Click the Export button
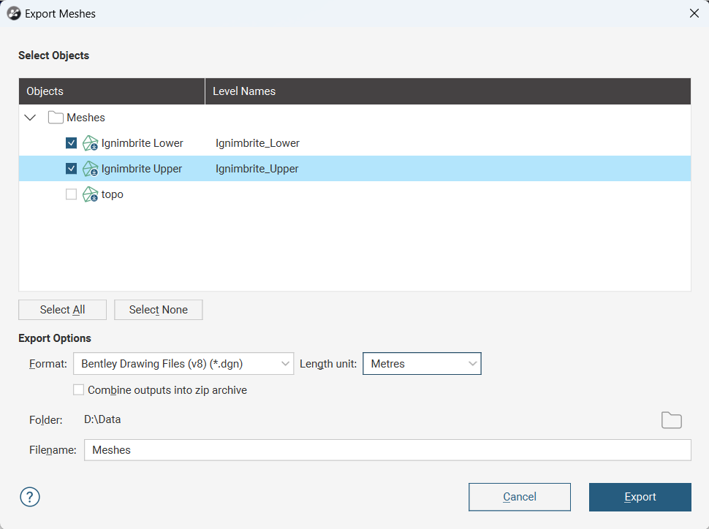This screenshot has height=529, width=709. click(640, 497)
